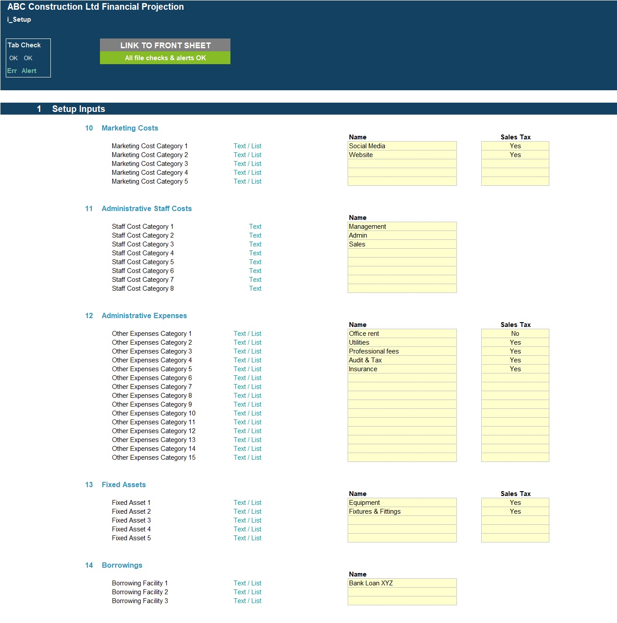Open Sales Tax dropdown for Audit & Tax
617x623 pixels.
click(x=515, y=360)
